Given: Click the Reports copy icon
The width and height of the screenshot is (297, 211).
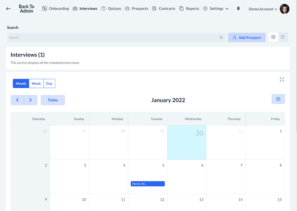Looking at the screenshot, I should [182, 8].
